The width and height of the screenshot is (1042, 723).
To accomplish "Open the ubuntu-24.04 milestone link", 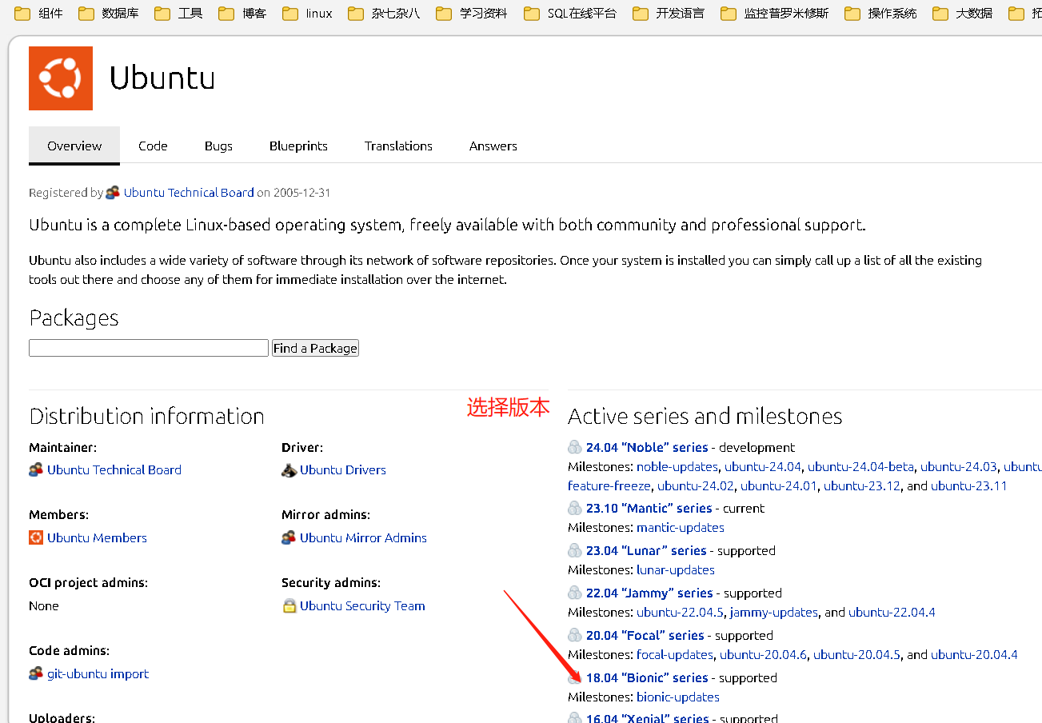I will (x=763, y=466).
